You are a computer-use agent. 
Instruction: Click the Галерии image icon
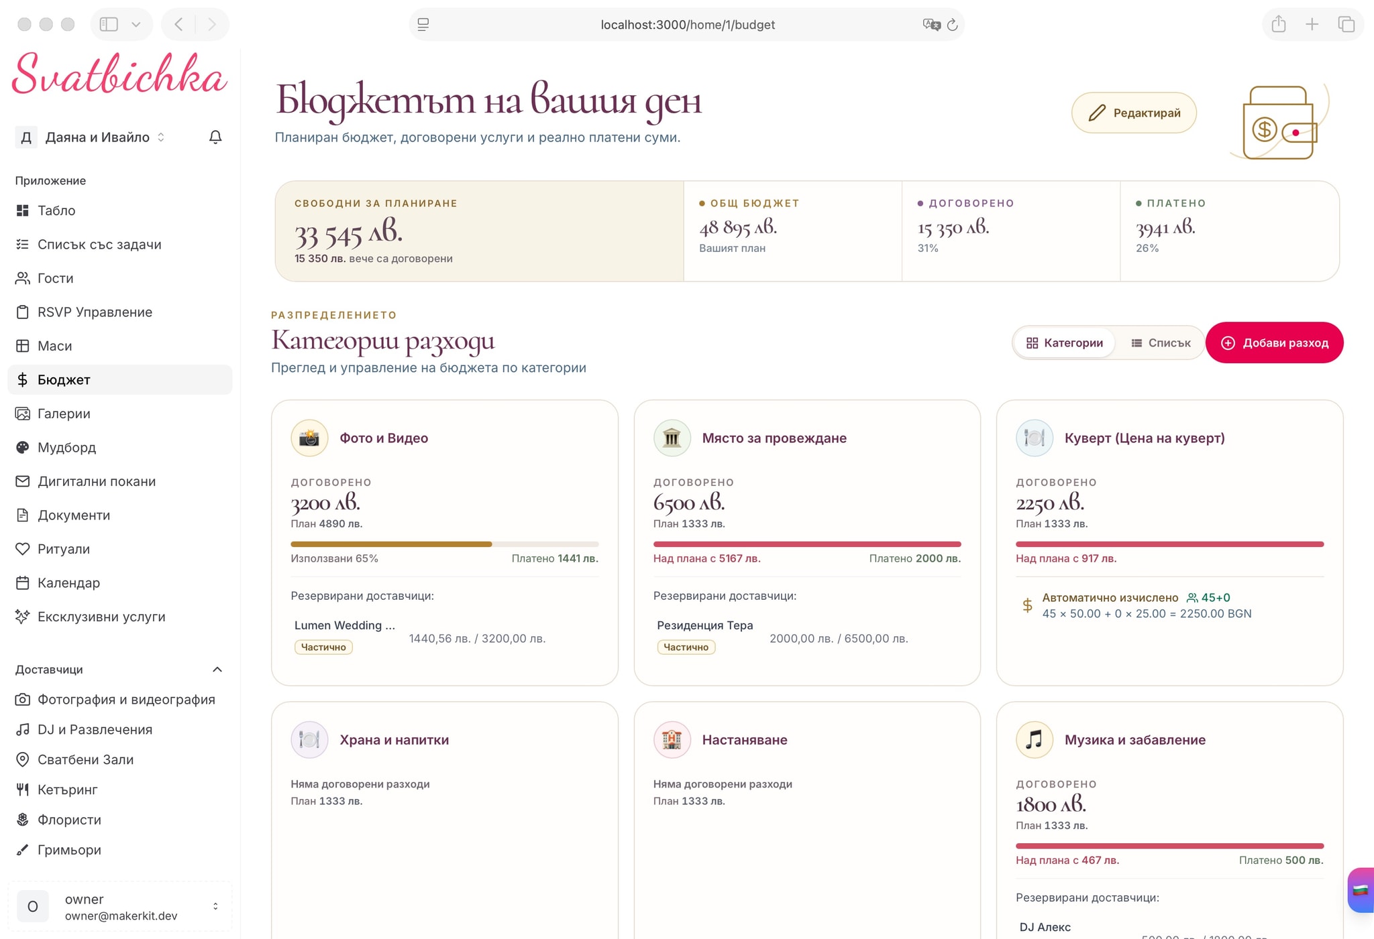(23, 414)
